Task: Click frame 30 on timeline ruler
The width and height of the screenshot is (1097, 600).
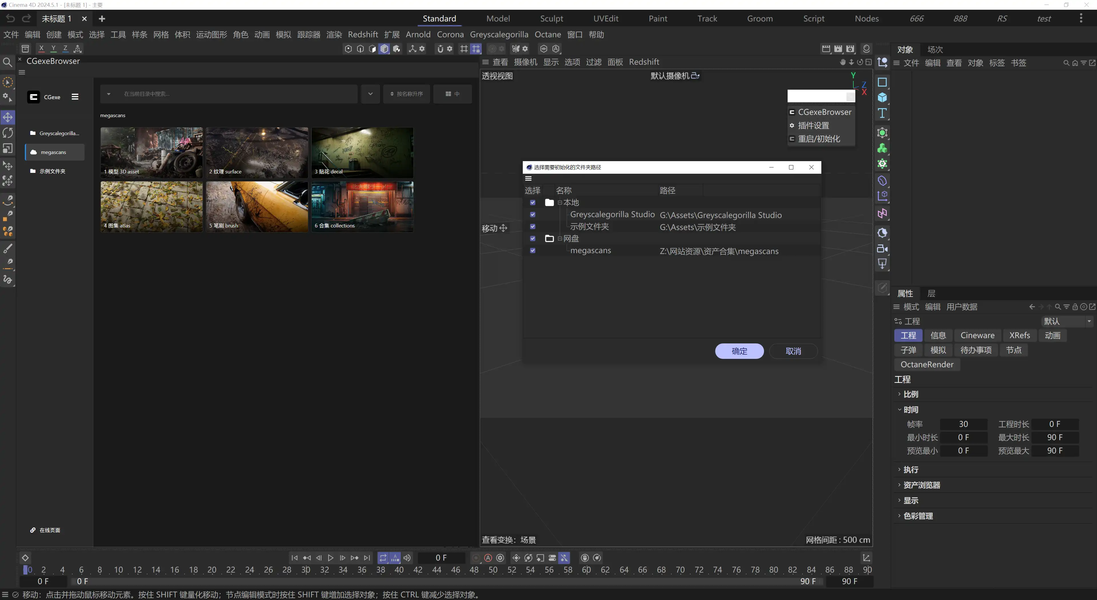Action: pos(306,570)
